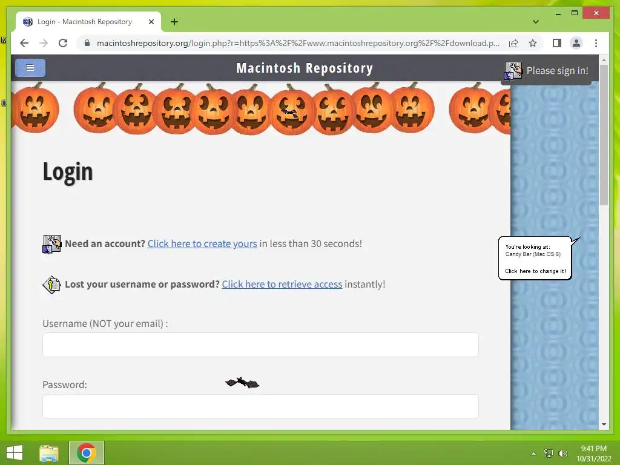This screenshot has height=465, width=620.
Task: Click the Macintosh Repository site title
Action: point(305,68)
